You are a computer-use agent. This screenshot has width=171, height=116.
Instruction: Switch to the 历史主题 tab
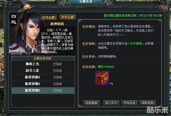(x=67, y=17)
